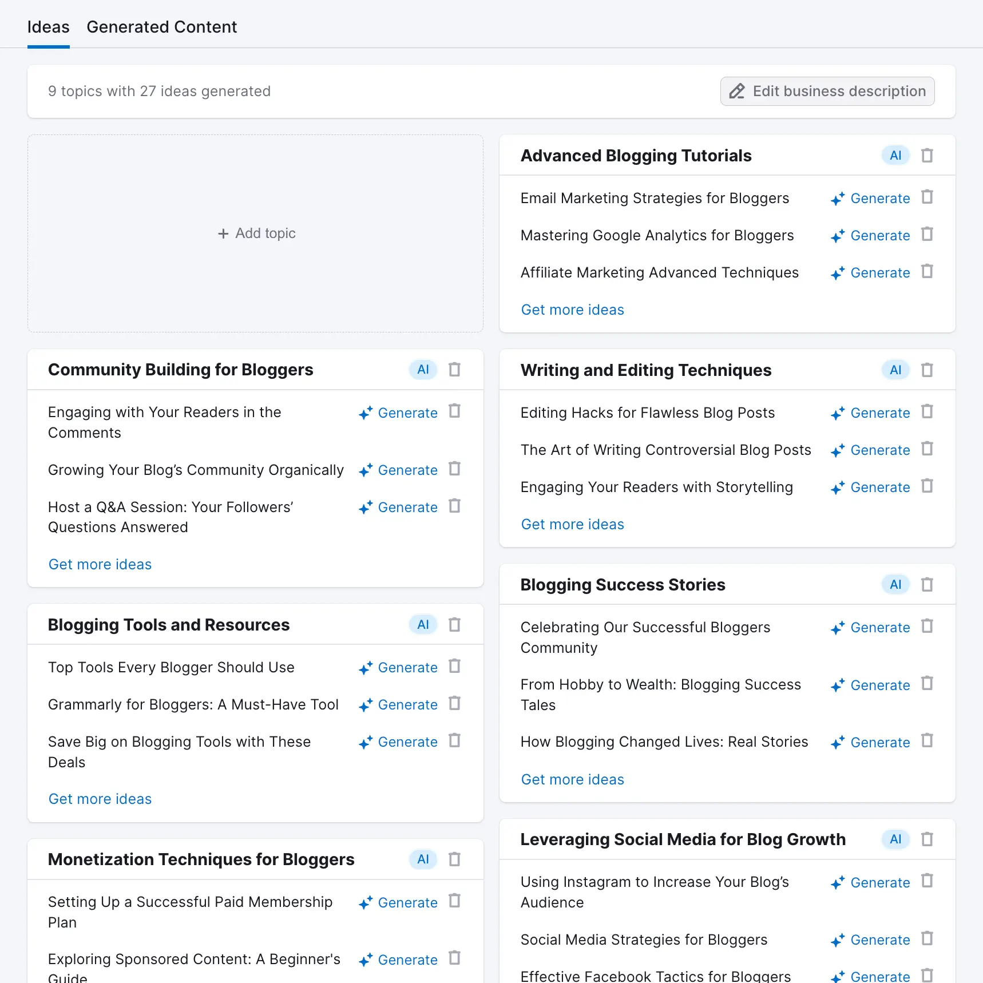Click Add topic
The width and height of the screenshot is (983, 983).
pyautogui.click(x=256, y=233)
